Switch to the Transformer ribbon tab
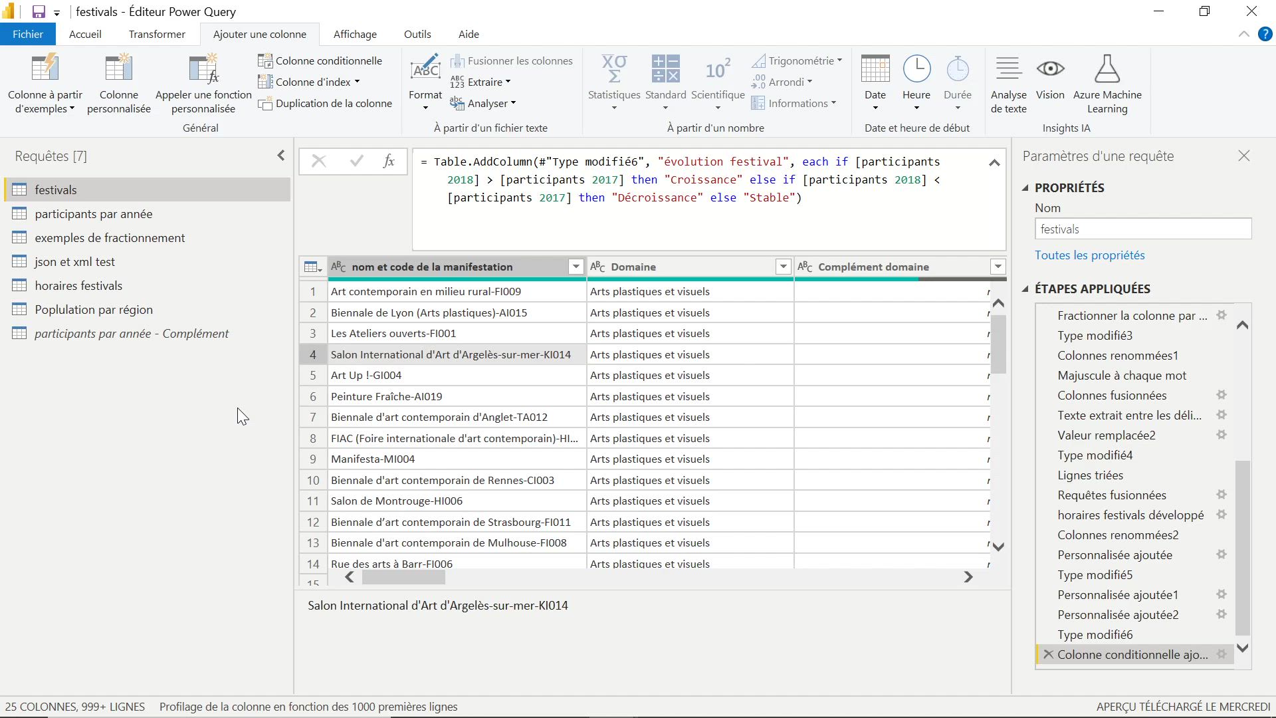 tap(157, 34)
